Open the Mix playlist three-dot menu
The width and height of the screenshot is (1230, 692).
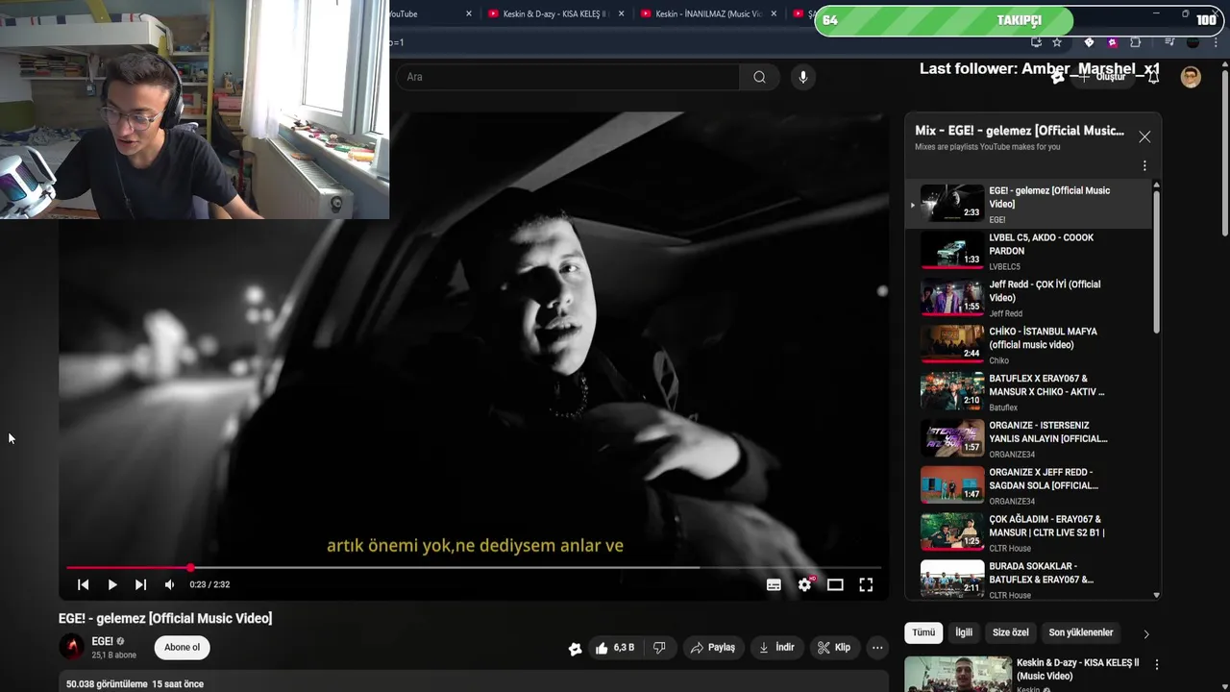[x=1144, y=165]
